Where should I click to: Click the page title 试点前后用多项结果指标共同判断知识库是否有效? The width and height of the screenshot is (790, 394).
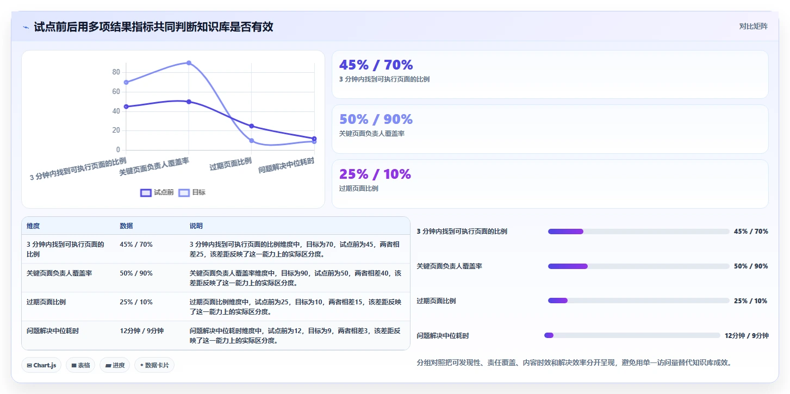[154, 27]
